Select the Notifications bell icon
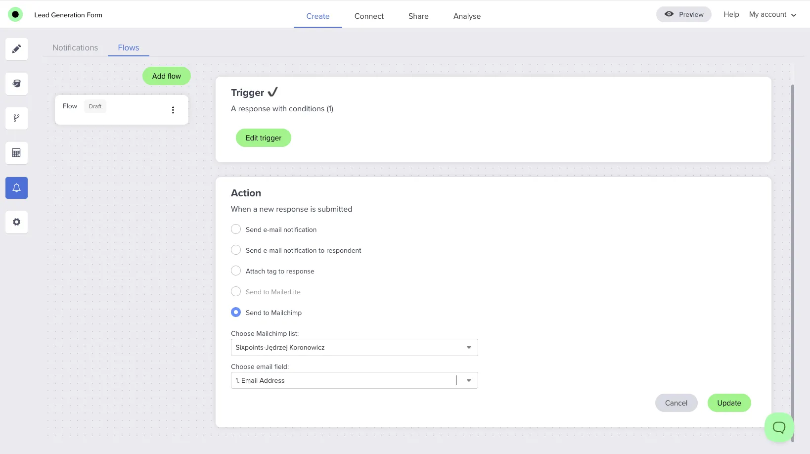The width and height of the screenshot is (810, 454). pos(16,187)
